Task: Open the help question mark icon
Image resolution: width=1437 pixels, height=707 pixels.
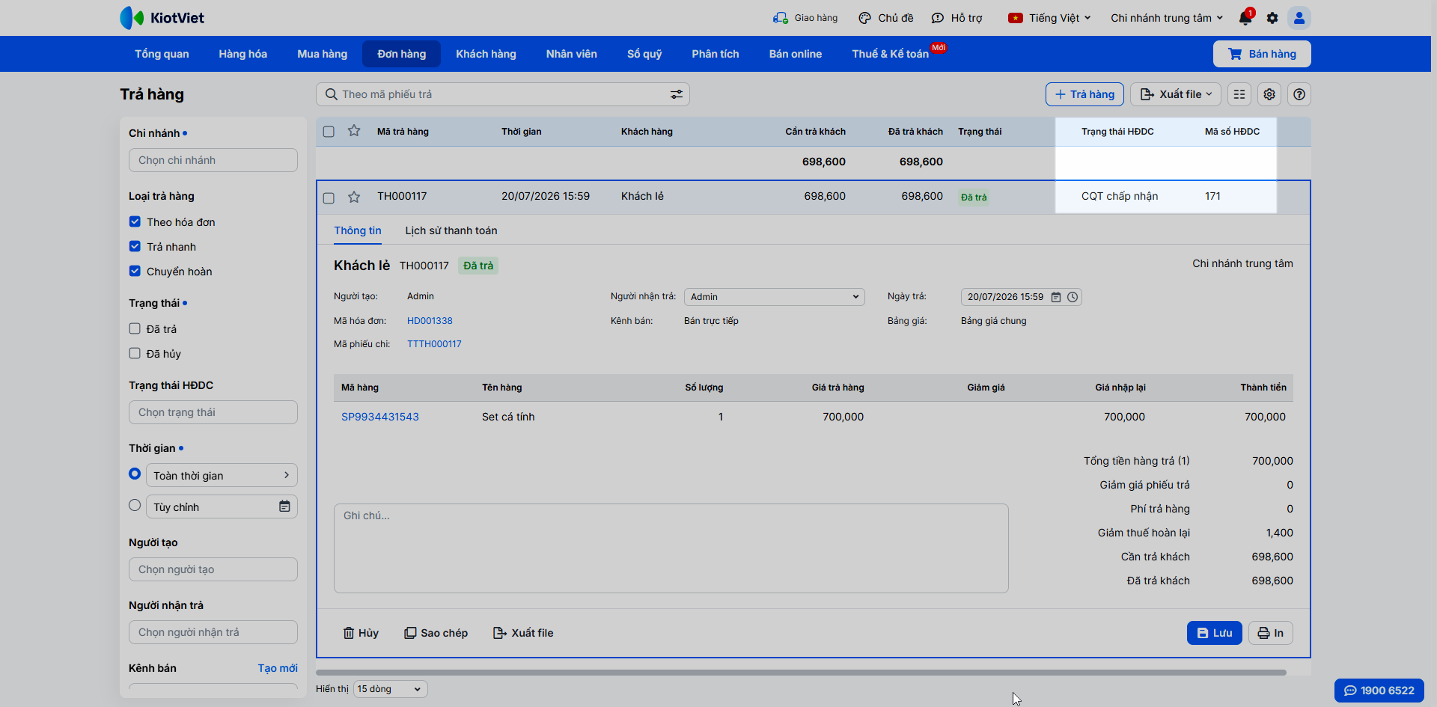Action: click(1299, 94)
